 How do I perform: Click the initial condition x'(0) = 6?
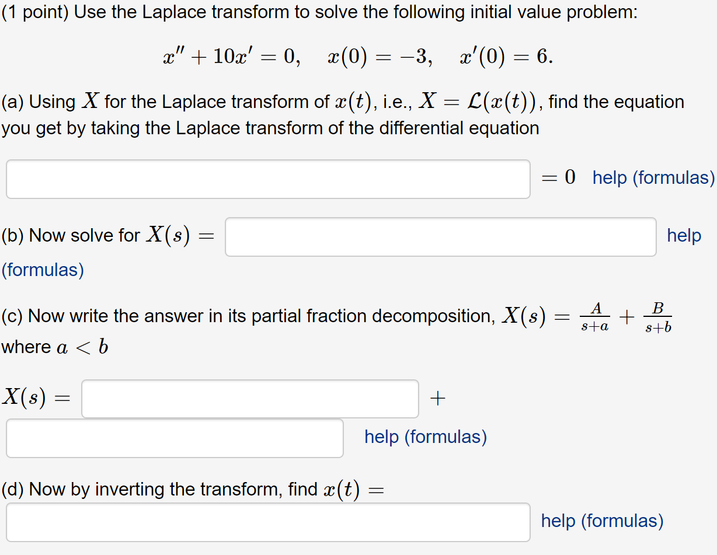tap(506, 57)
